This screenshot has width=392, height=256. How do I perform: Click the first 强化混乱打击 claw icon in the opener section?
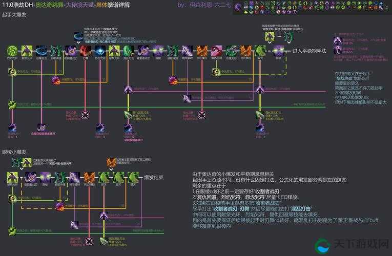click(129, 115)
